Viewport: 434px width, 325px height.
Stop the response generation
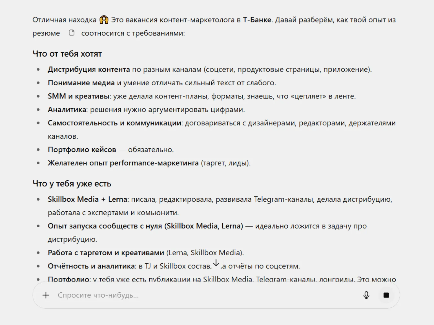point(386,295)
